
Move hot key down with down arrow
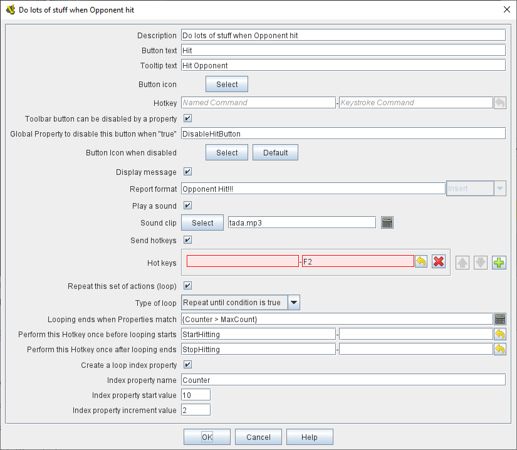tap(481, 263)
